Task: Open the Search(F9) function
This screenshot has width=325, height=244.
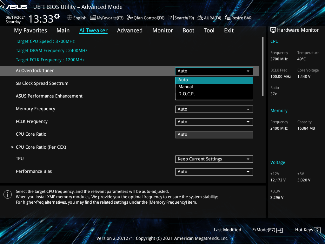Action: [181, 18]
